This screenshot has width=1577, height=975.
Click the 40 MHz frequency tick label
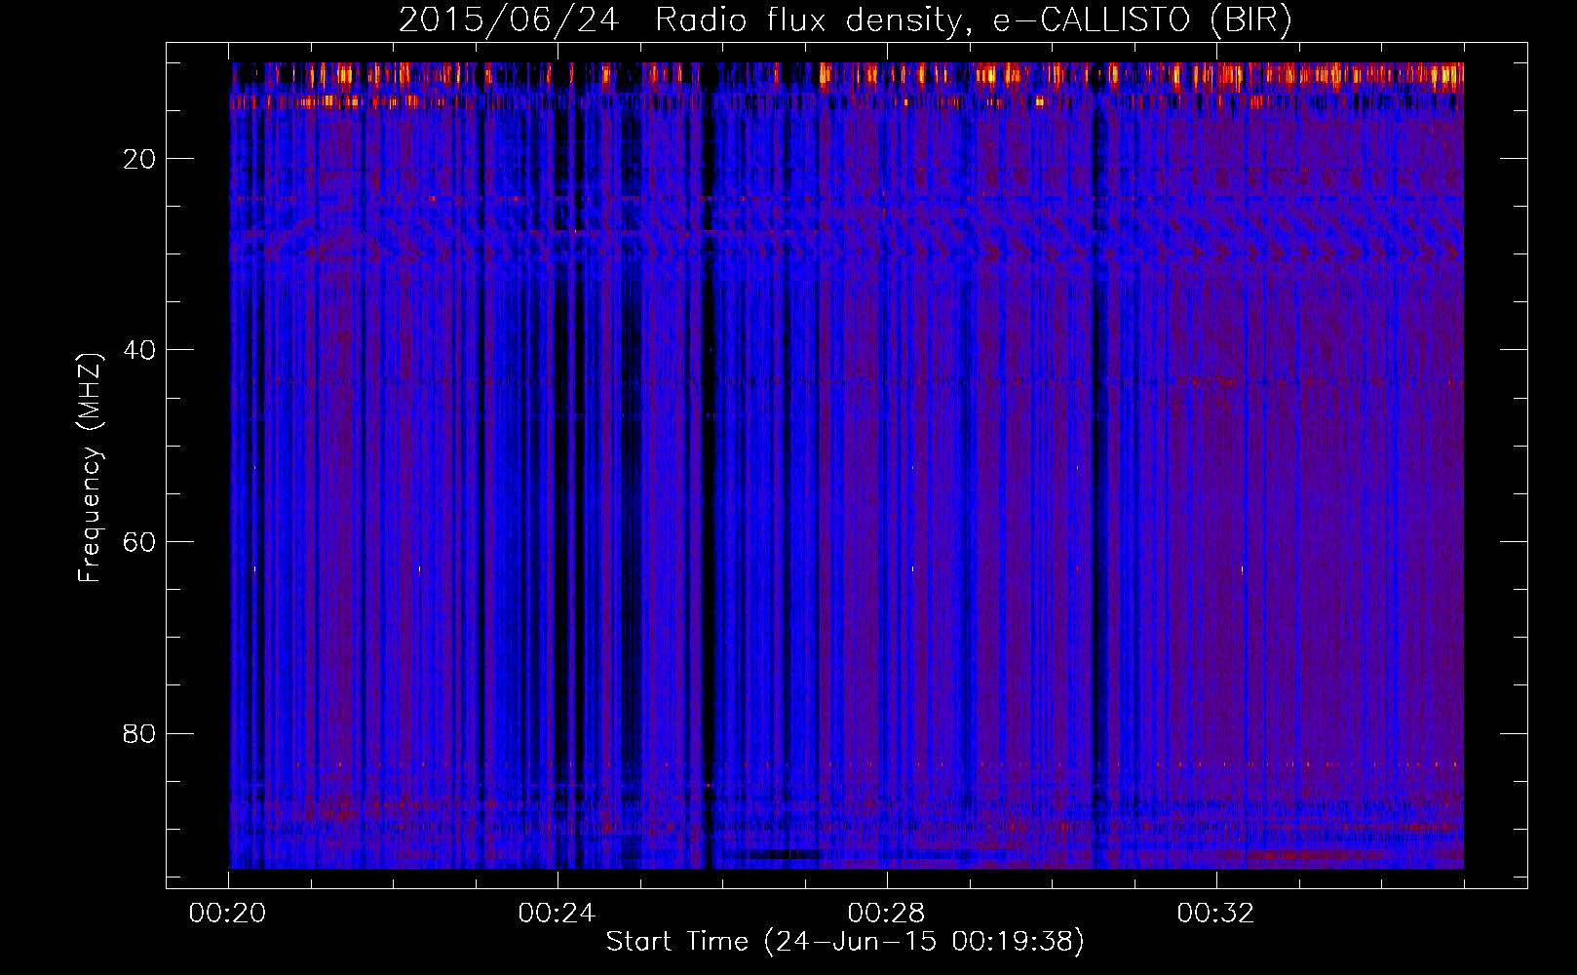(139, 350)
